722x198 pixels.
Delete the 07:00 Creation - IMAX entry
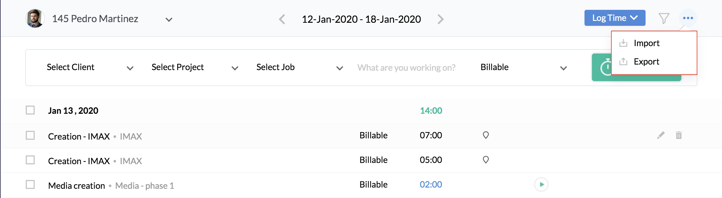[679, 135]
